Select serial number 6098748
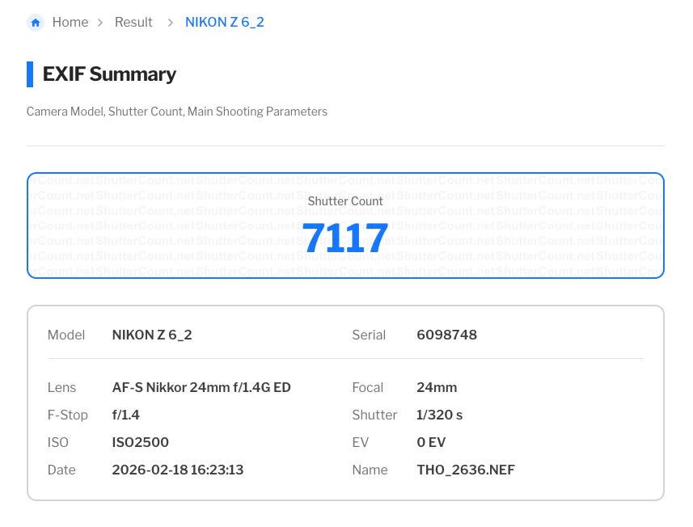The image size is (693, 527). [447, 335]
